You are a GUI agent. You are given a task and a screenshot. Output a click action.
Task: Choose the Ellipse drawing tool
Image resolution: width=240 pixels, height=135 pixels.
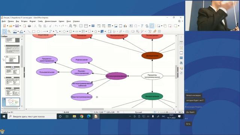38,31
